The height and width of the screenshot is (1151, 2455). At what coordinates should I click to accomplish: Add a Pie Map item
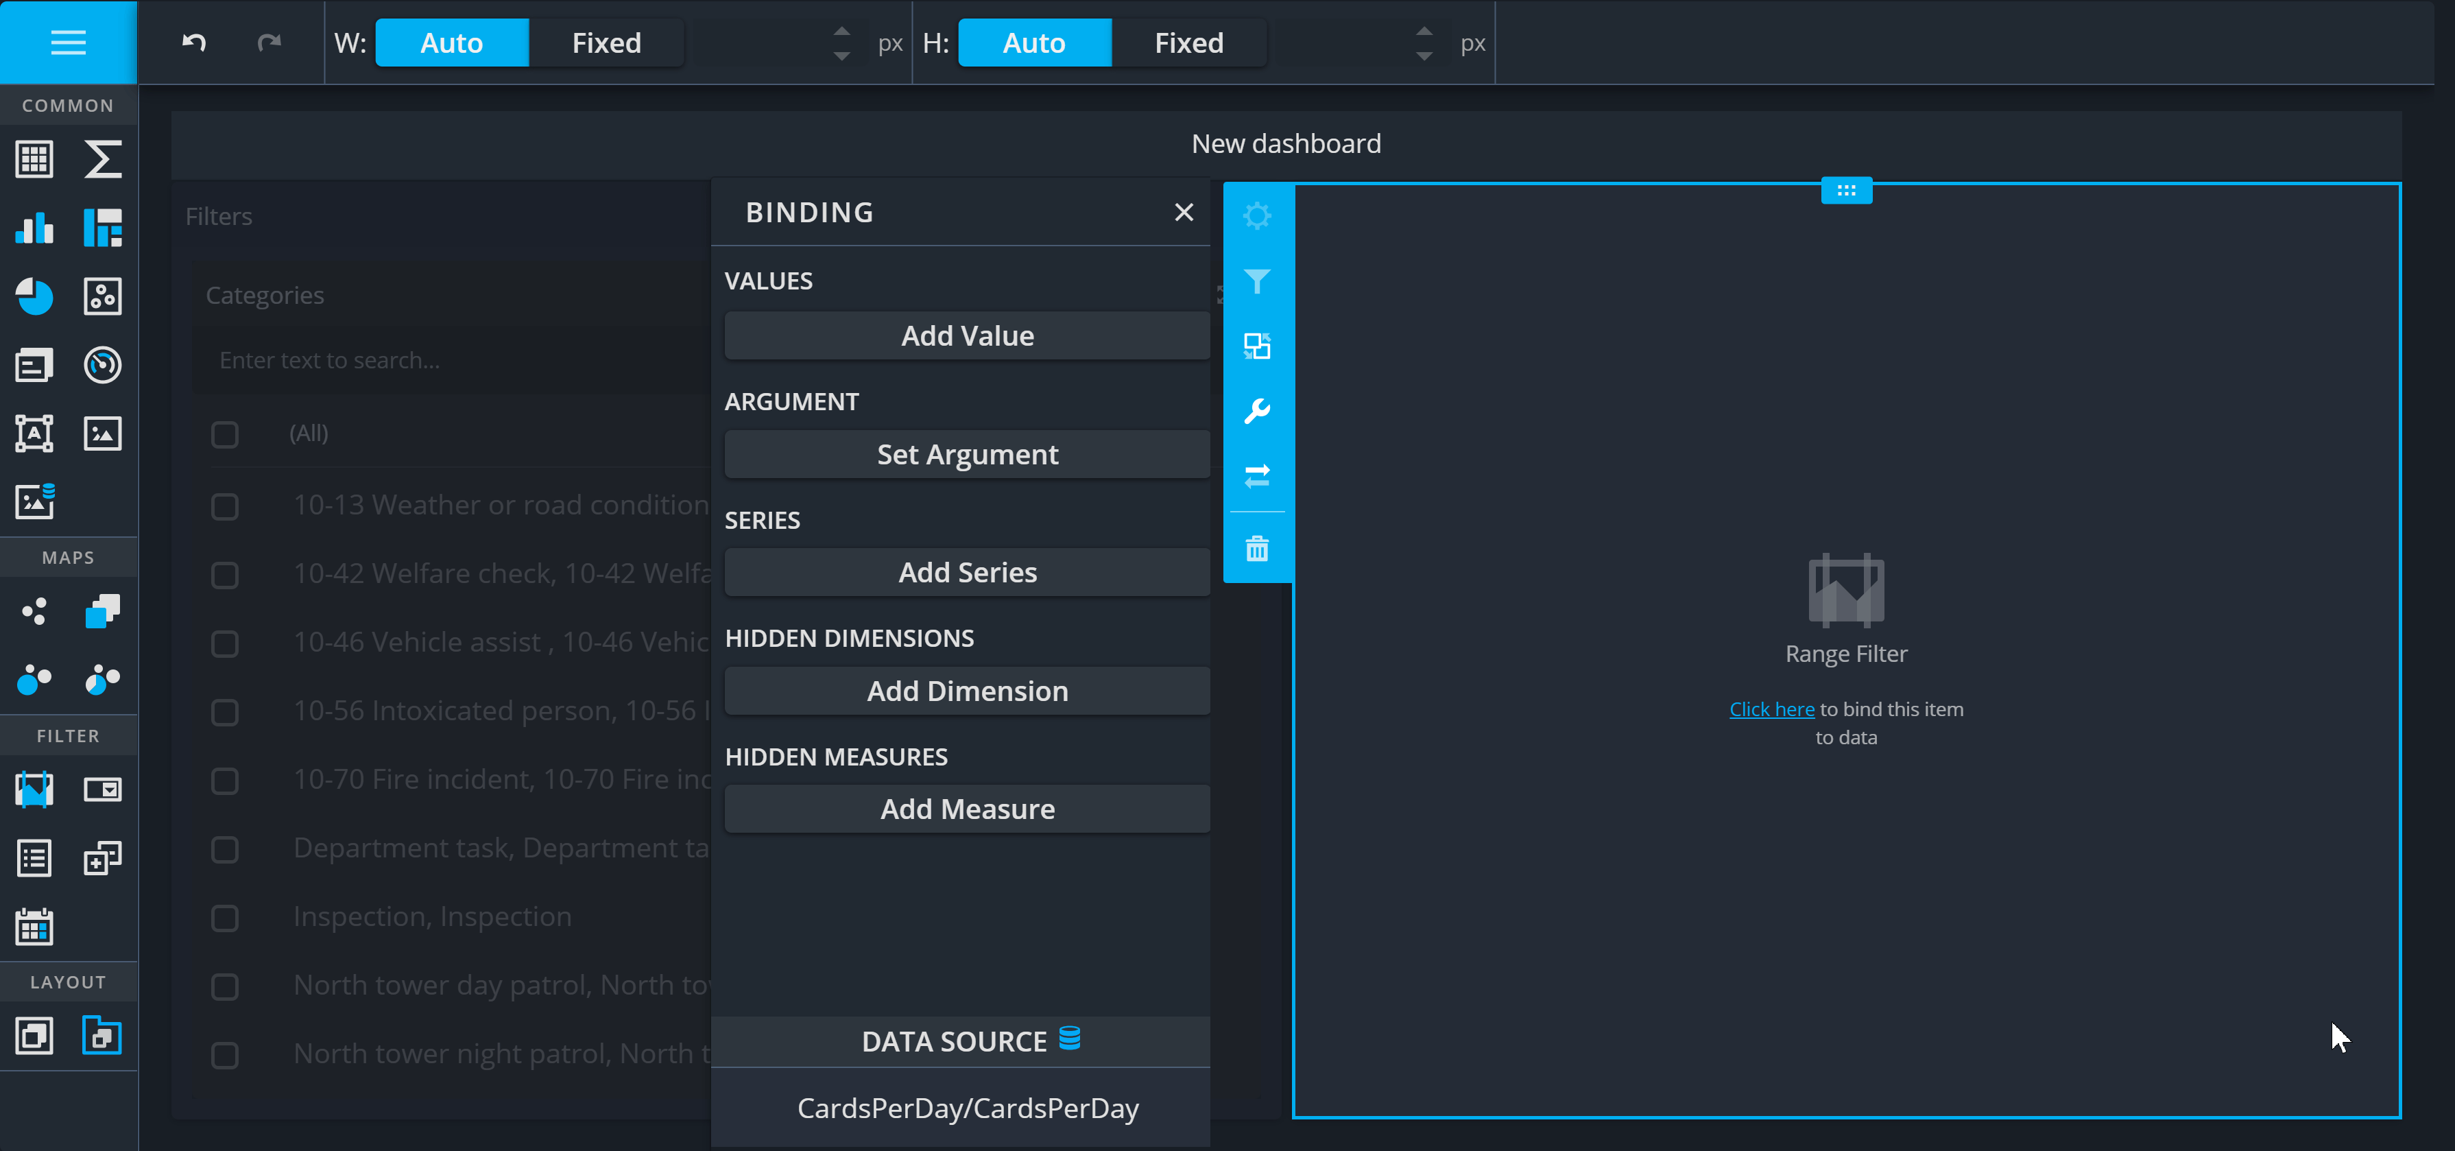(103, 680)
